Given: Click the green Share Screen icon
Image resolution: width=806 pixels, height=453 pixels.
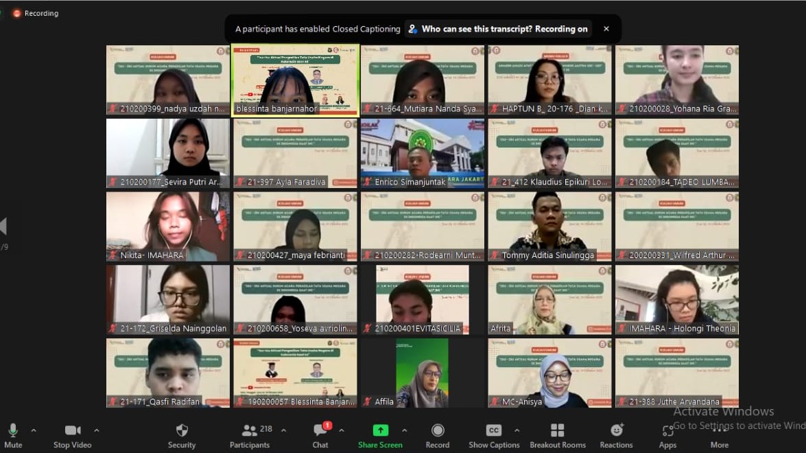Looking at the screenshot, I should (x=381, y=430).
